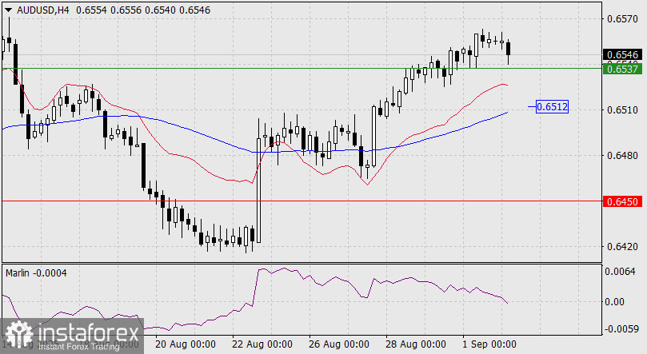Click the current price label 0.6546
The image size is (647, 354).
(x=623, y=55)
